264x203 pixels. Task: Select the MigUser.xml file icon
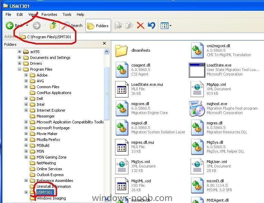pyautogui.click(x=197, y=166)
